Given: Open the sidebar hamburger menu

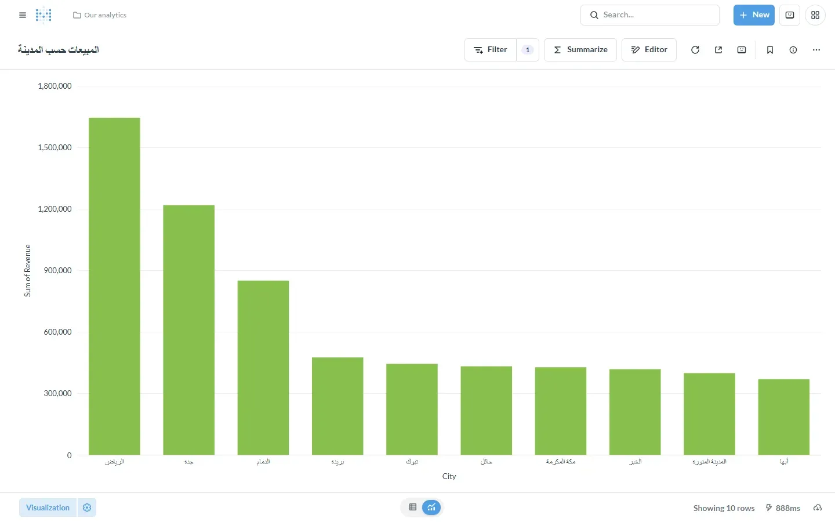Looking at the screenshot, I should click(23, 15).
